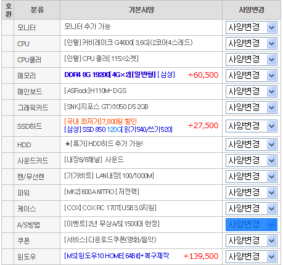Image resolution: width=283 pixels, height=265 pixels.
Task: Expand the 쿠폰 row 사양변경 dropdown
Action: pos(252,240)
